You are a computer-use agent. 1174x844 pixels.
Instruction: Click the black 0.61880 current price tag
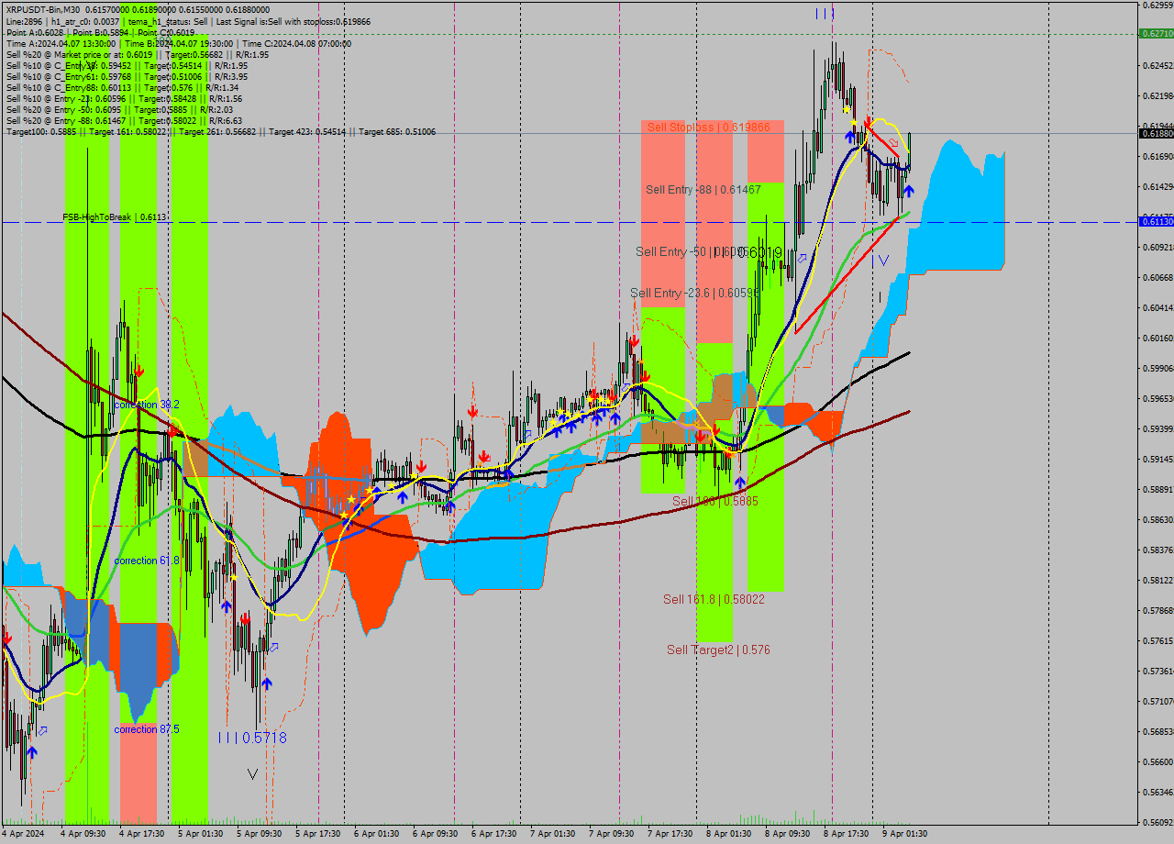pos(1156,133)
